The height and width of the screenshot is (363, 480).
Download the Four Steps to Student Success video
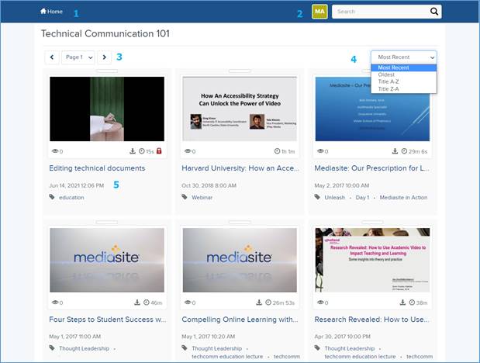coord(137,302)
